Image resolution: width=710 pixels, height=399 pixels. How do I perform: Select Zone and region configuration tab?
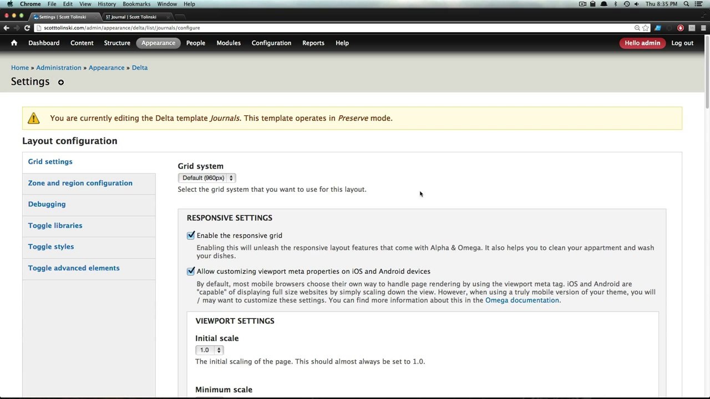tap(80, 183)
